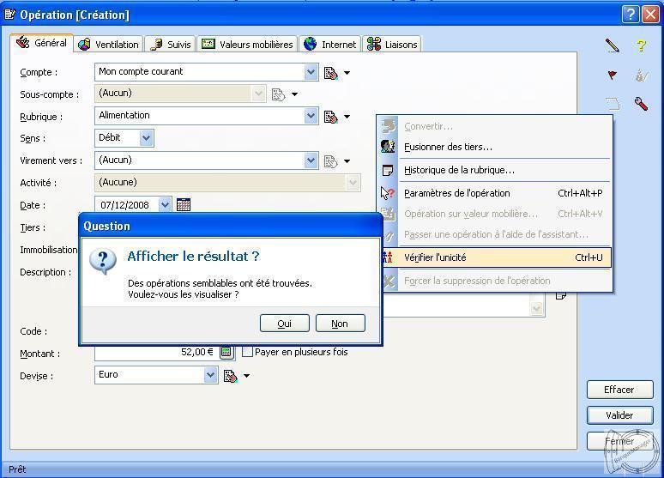The image size is (664, 478).
Task: Click the red wrench tool icon
Action: click(x=641, y=104)
